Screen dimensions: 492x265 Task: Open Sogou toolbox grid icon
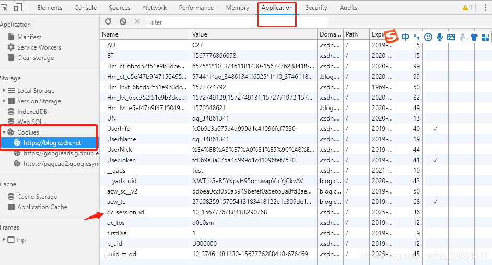(485, 37)
